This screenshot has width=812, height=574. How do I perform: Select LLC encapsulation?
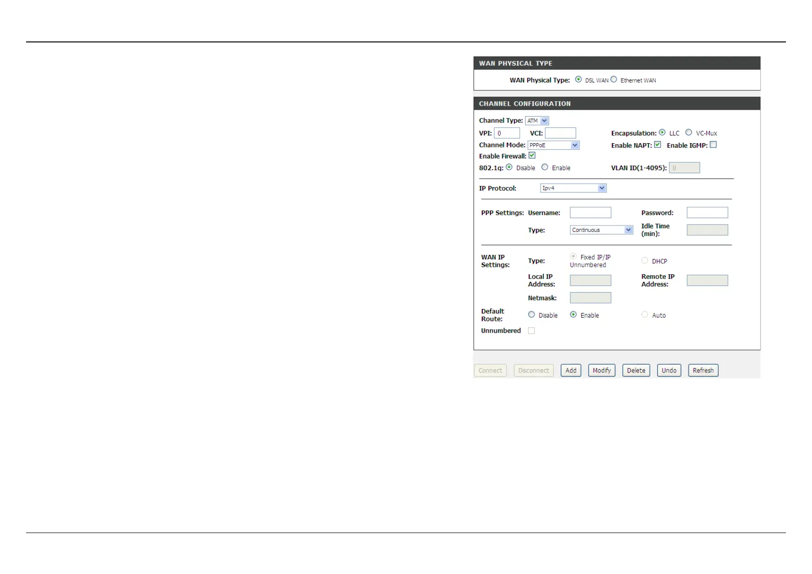point(662,133)
